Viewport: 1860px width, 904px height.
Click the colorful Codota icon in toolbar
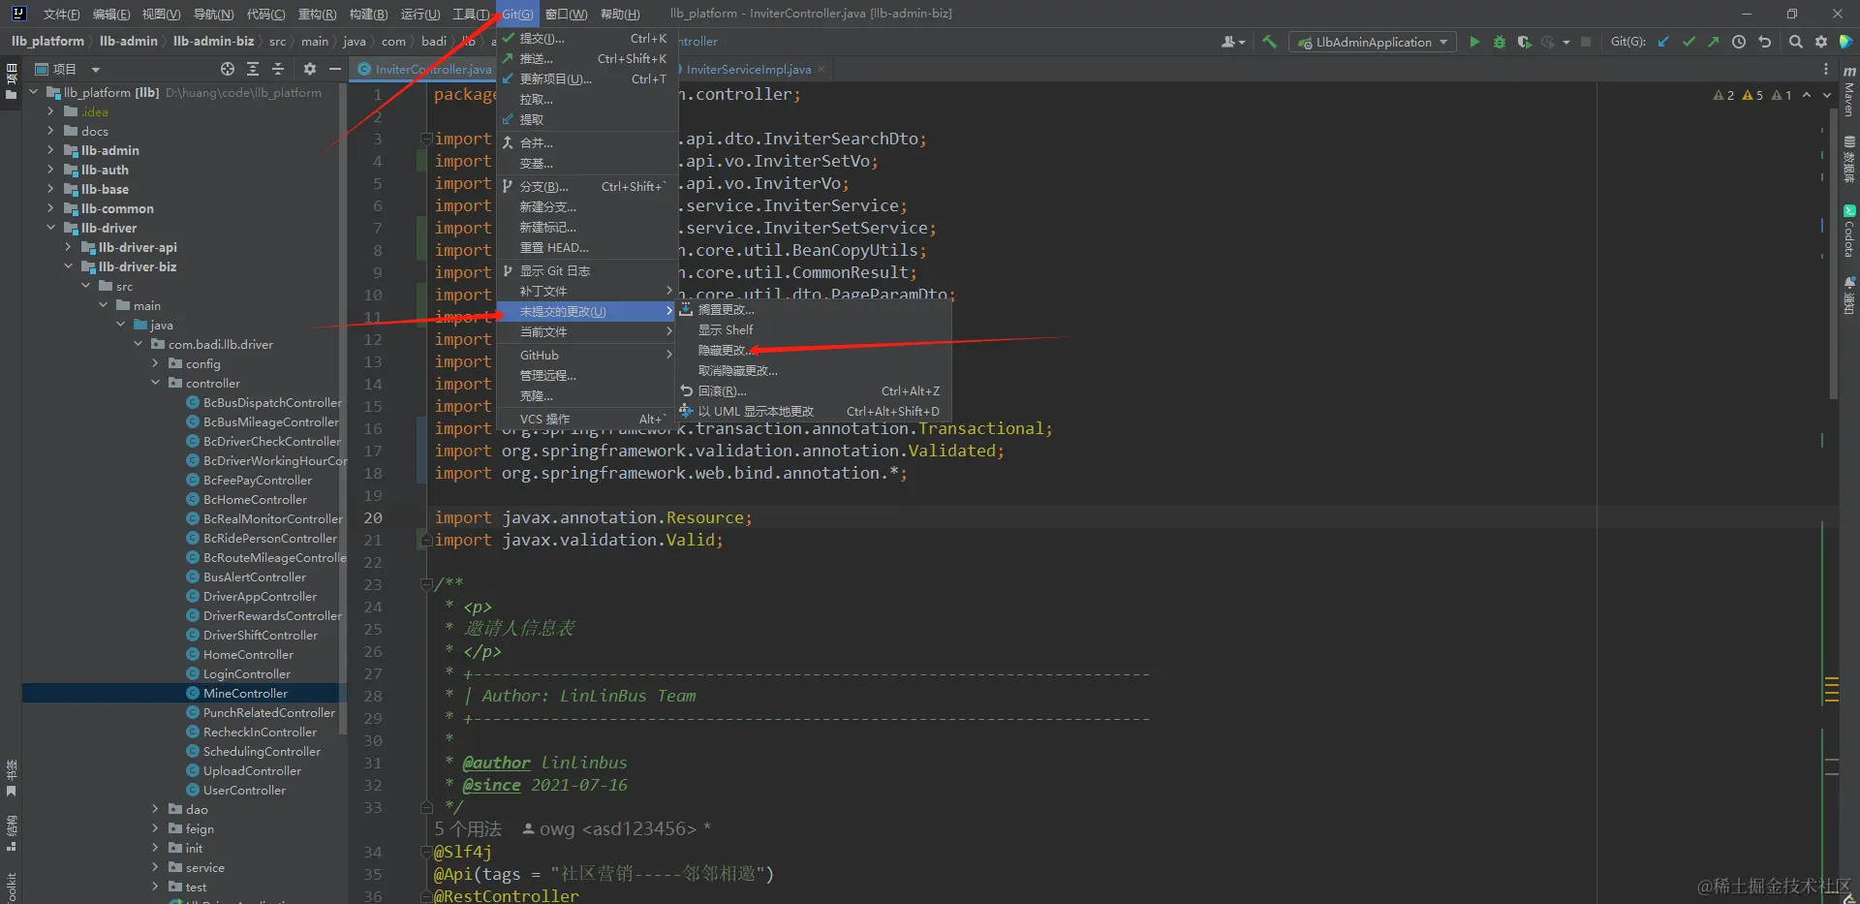1846,42
